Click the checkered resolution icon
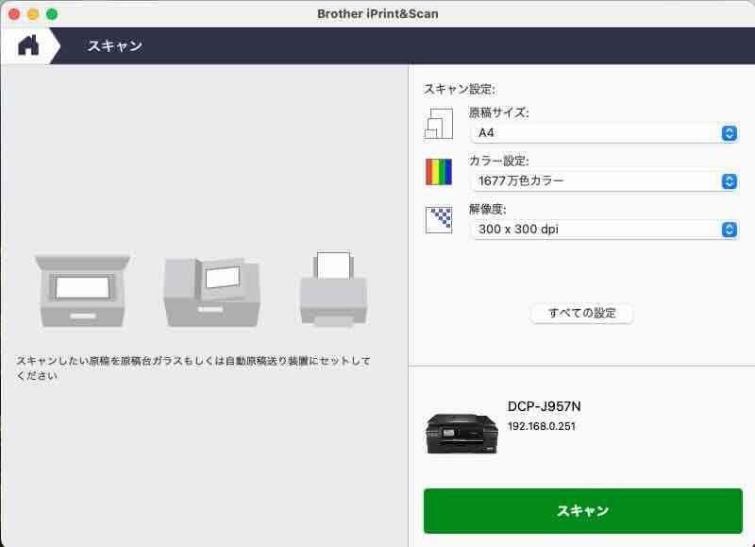755x547 pixels. point(439,220)
